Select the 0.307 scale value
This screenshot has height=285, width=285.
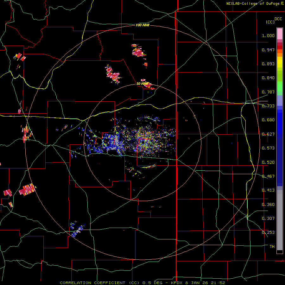point(268,218)
